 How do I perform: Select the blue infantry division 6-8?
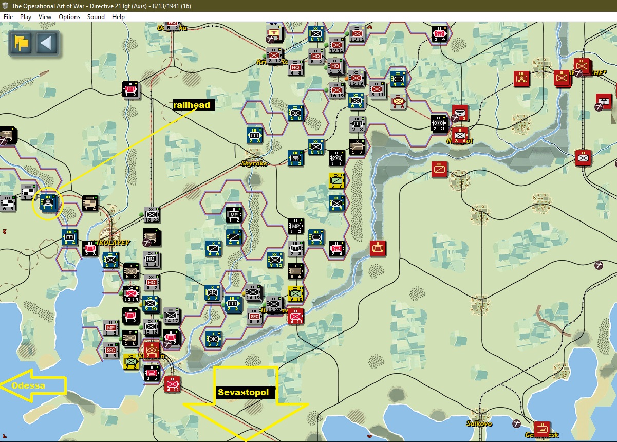(x=295, y=113)
